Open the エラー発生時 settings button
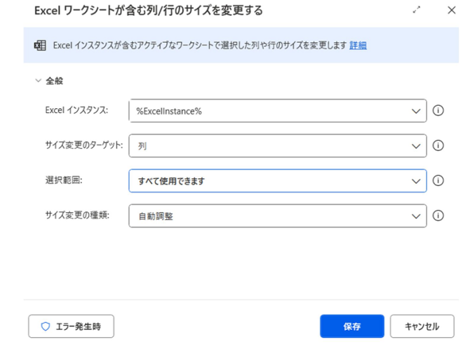The image size is (470, 349). (71, 327)
